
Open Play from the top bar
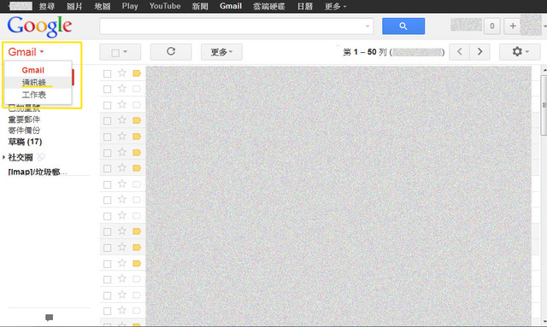click(x=130, y=6)
